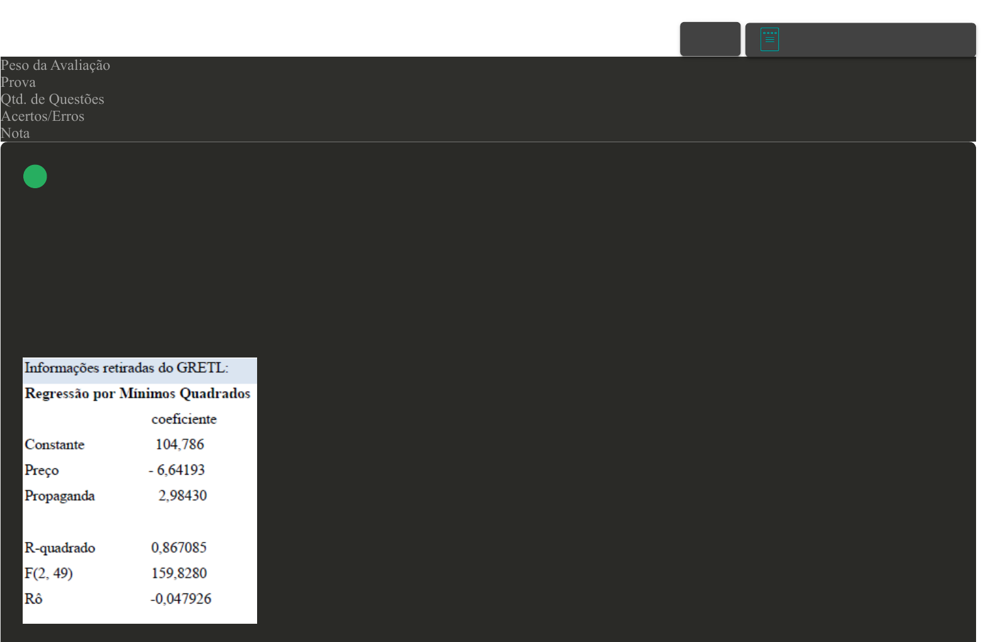
Task: Click the 'Rô' row label
Action: coord(33,599)
